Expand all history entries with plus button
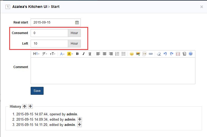 coord(30,106)
